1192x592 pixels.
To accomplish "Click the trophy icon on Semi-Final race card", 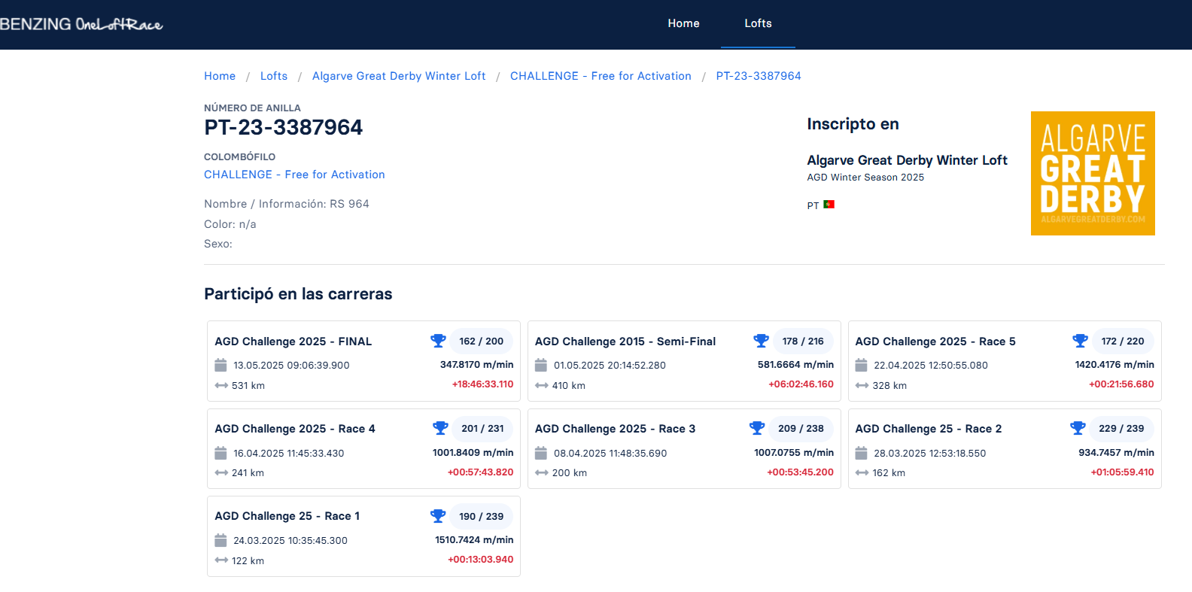I will click(761, 341).
